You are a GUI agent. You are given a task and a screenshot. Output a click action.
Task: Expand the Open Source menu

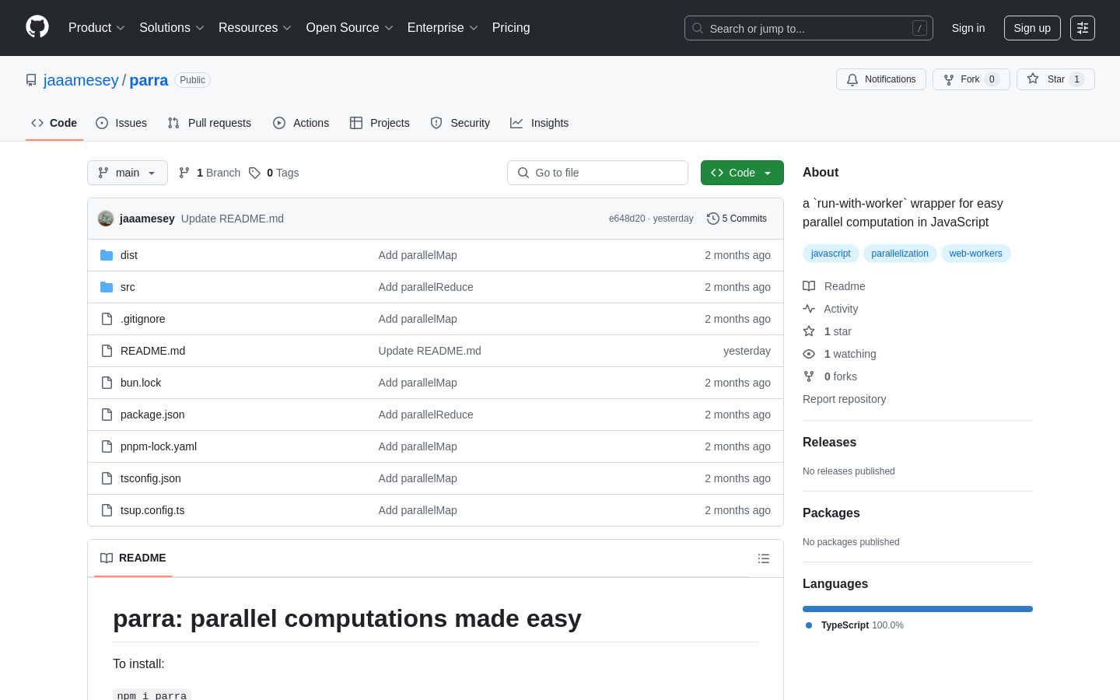[x=350, y=28]
